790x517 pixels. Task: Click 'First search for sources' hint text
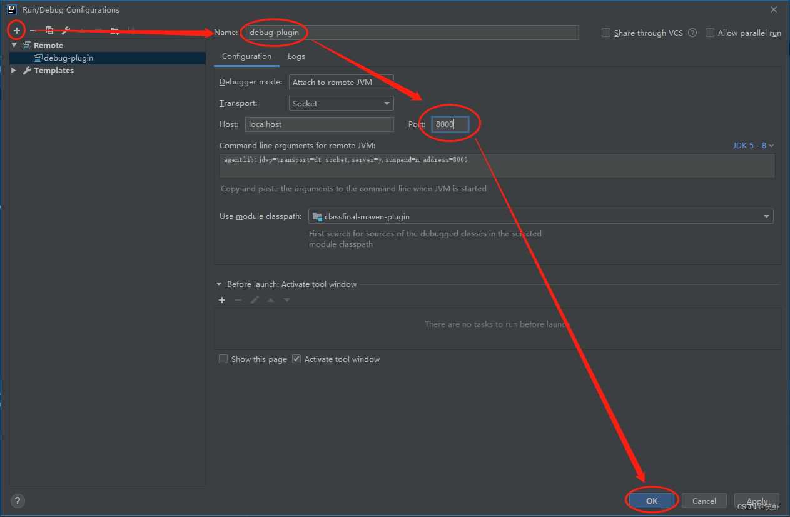pyautogui.click(x=425, y=239)
